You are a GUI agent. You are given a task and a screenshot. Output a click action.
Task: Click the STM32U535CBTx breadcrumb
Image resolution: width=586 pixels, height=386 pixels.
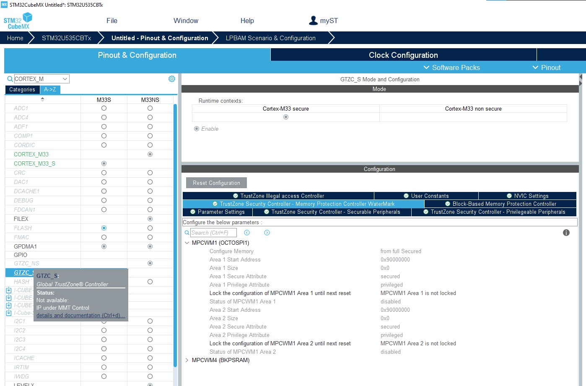66,38
